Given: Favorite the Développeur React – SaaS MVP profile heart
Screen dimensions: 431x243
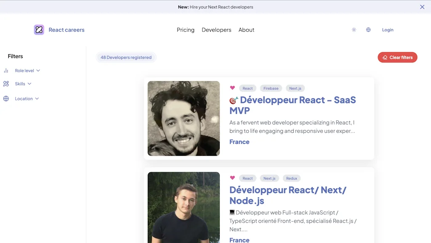Looking at the screenshot, I should (x=232, y=88).
